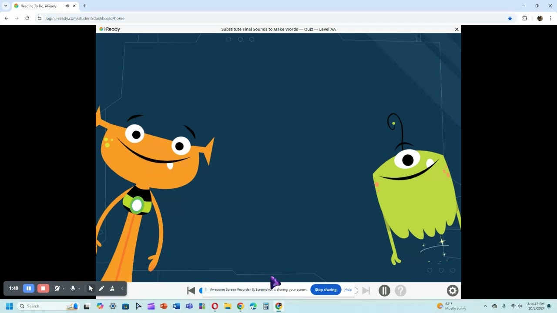Screen dimensions: 557x313
Task: Select the cursor pointer annotation tool
Action: pos(91,288)
